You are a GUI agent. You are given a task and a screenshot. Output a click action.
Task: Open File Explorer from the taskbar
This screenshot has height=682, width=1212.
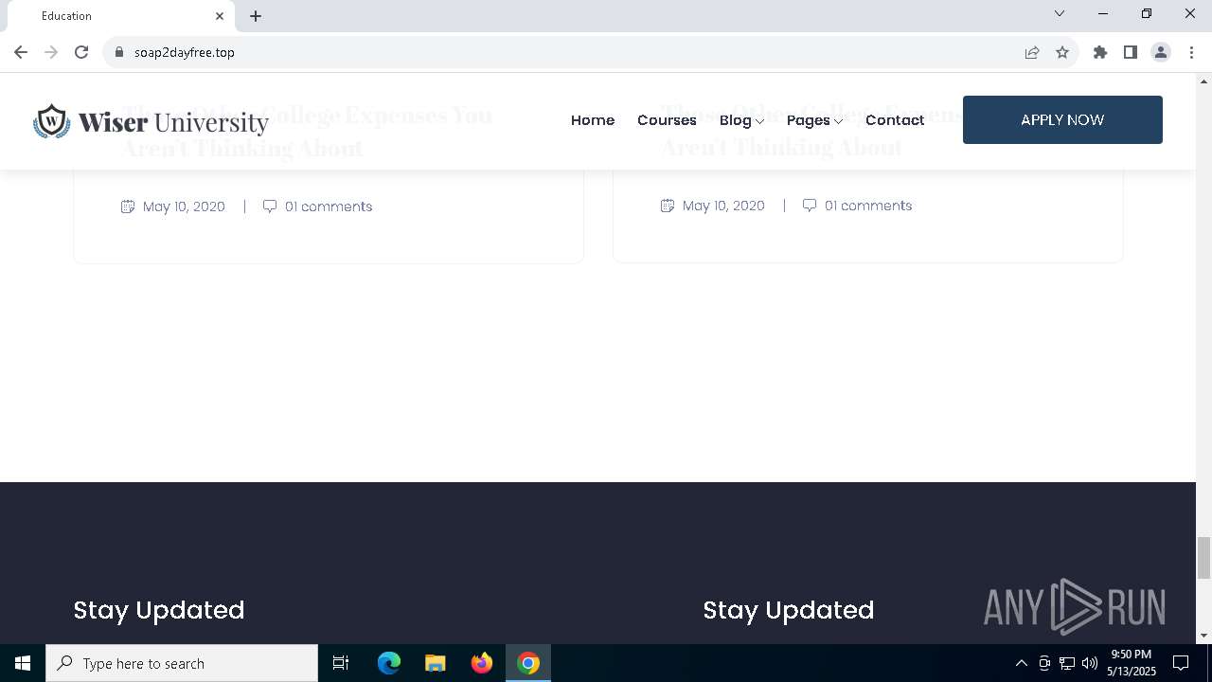coord(436,663)
